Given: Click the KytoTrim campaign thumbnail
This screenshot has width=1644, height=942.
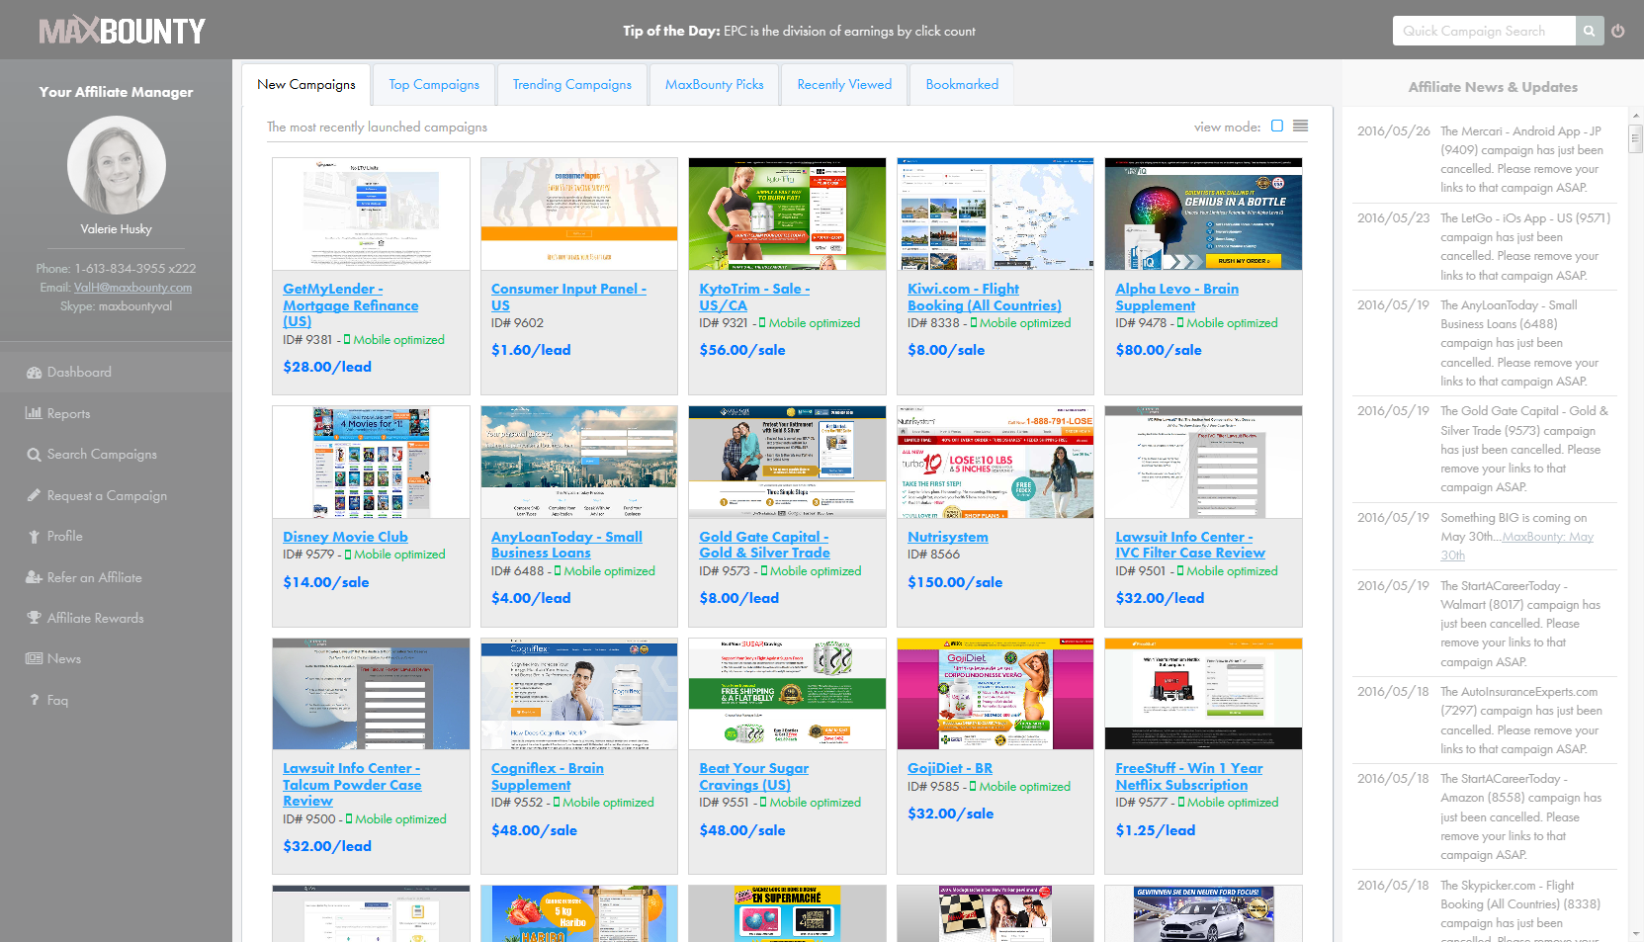Looking at the screenshot, I should pos(787,214).
